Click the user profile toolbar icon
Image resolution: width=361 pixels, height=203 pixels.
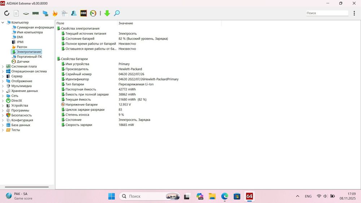point(74,13)
